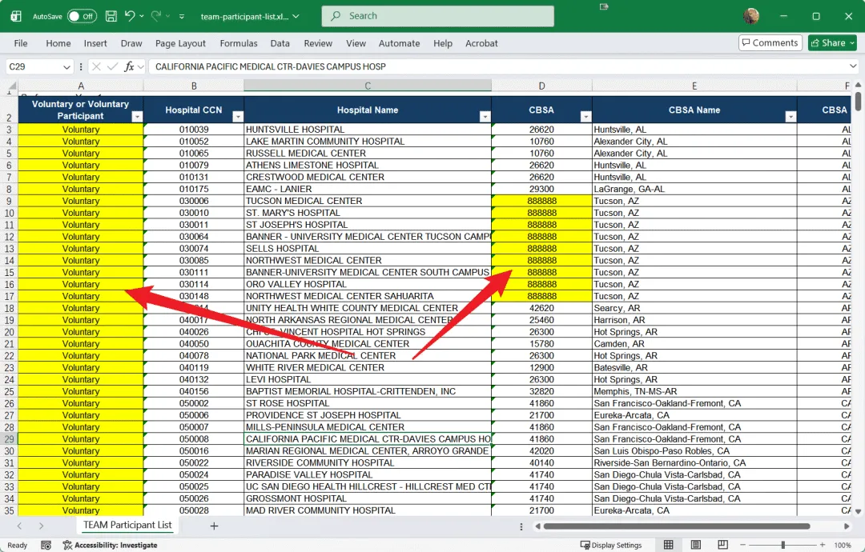The image size is (865, 552).
Task: Open Display Settings in status bar
Action: point(611,545)
